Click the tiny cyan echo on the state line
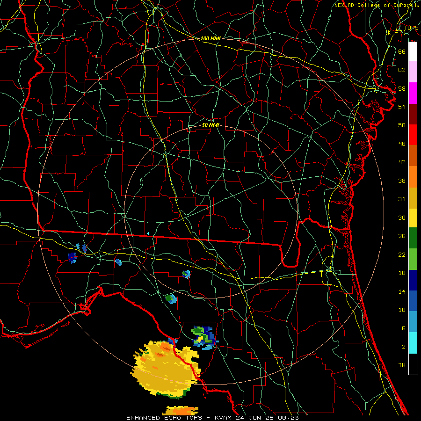Image resolution: width=421 pixels, height=421 pixels. [x=148, y=233]
